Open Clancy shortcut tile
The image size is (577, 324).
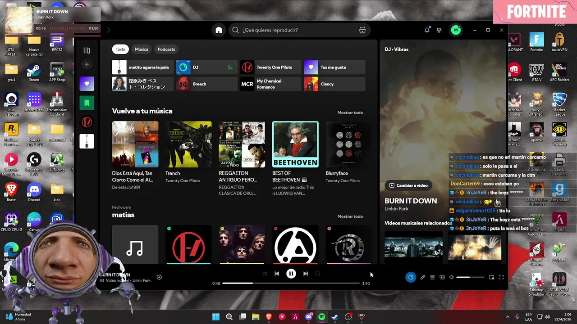[334, 84]
